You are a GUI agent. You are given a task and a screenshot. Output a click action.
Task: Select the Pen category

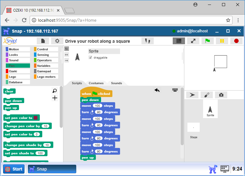click(18, 66)
